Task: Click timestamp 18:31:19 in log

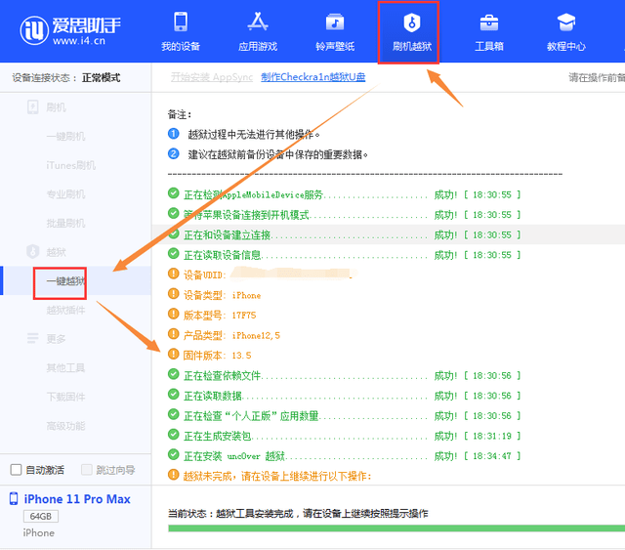Action: (492, 436)
